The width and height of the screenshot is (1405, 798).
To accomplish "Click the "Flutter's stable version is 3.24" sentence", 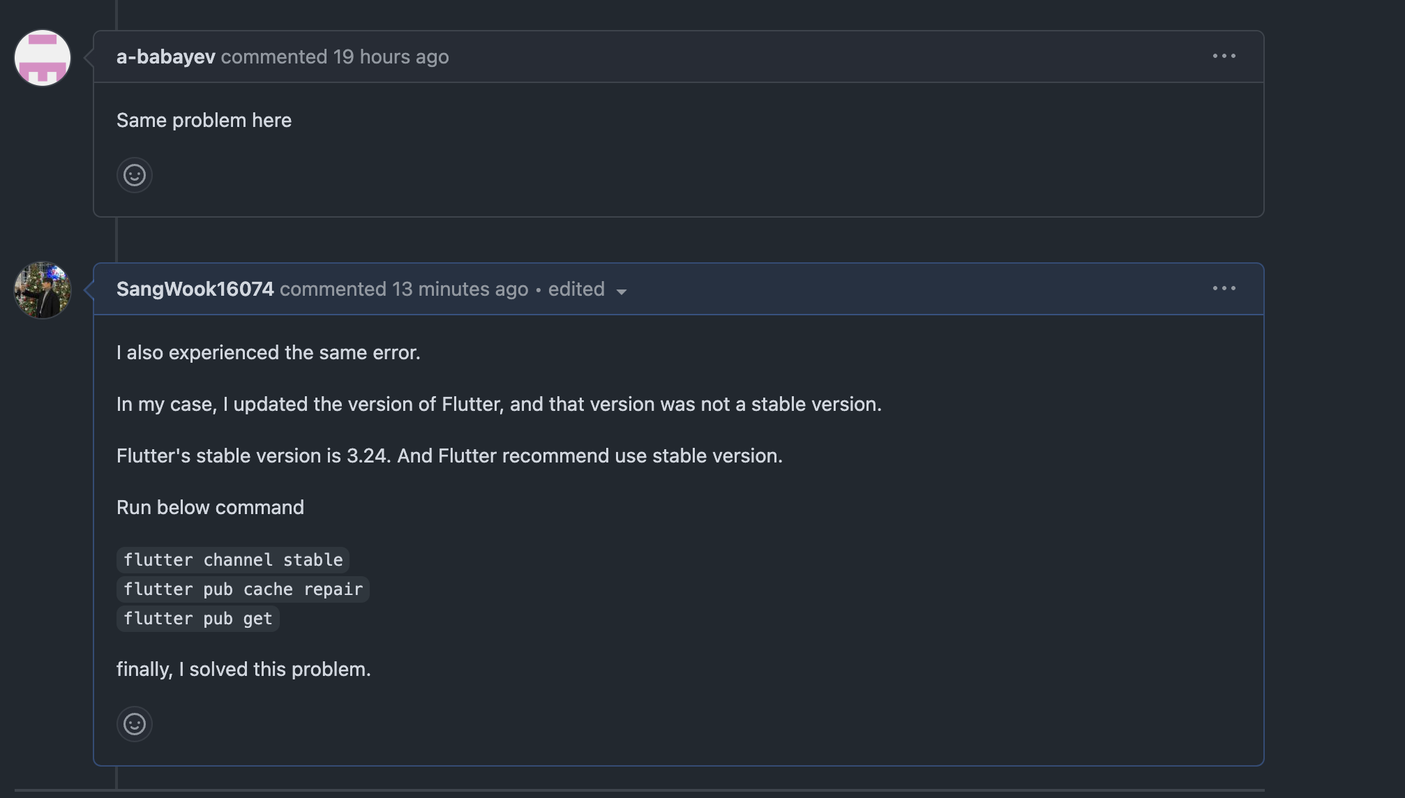I will pos(449,456).
